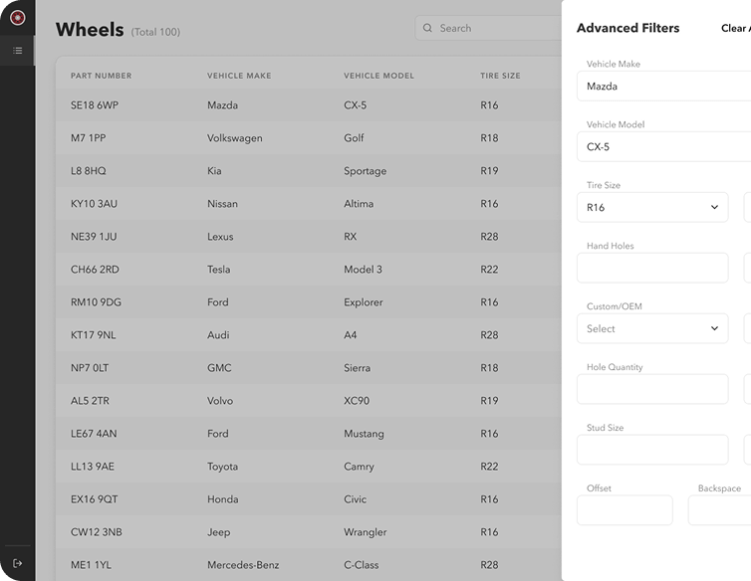The height and width of the screenshot is (581, 751).
Task: Select part number KY10 3AU
Action: [x=94, y=204]
